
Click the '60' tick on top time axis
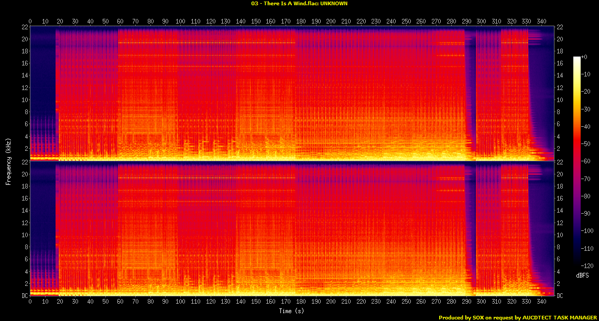121,21
